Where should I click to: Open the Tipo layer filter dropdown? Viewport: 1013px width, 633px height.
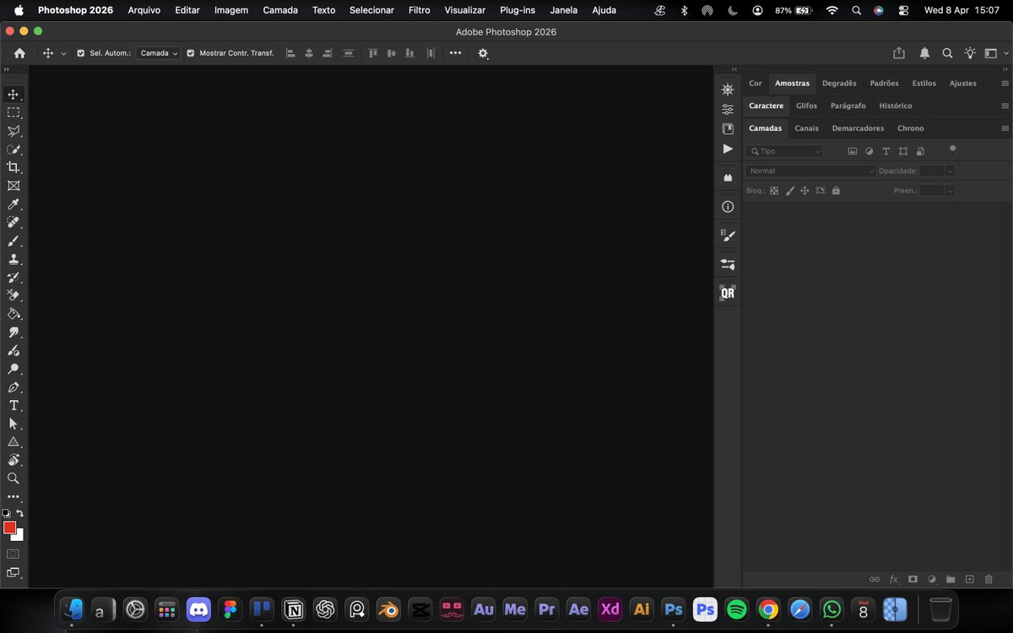pyautogui.click(x=784, y=151)
